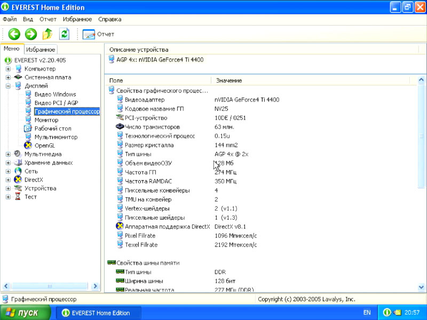Click the EN language indicator in taskbar
This screenshot has width=427, height=320.
click(367, 313)
